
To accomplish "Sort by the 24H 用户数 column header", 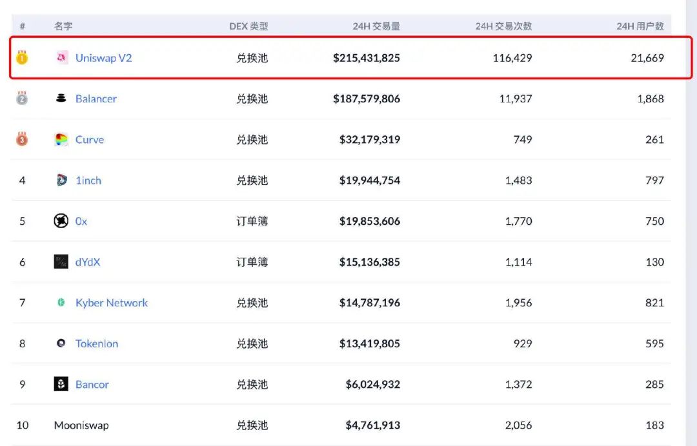I will 640,26.
